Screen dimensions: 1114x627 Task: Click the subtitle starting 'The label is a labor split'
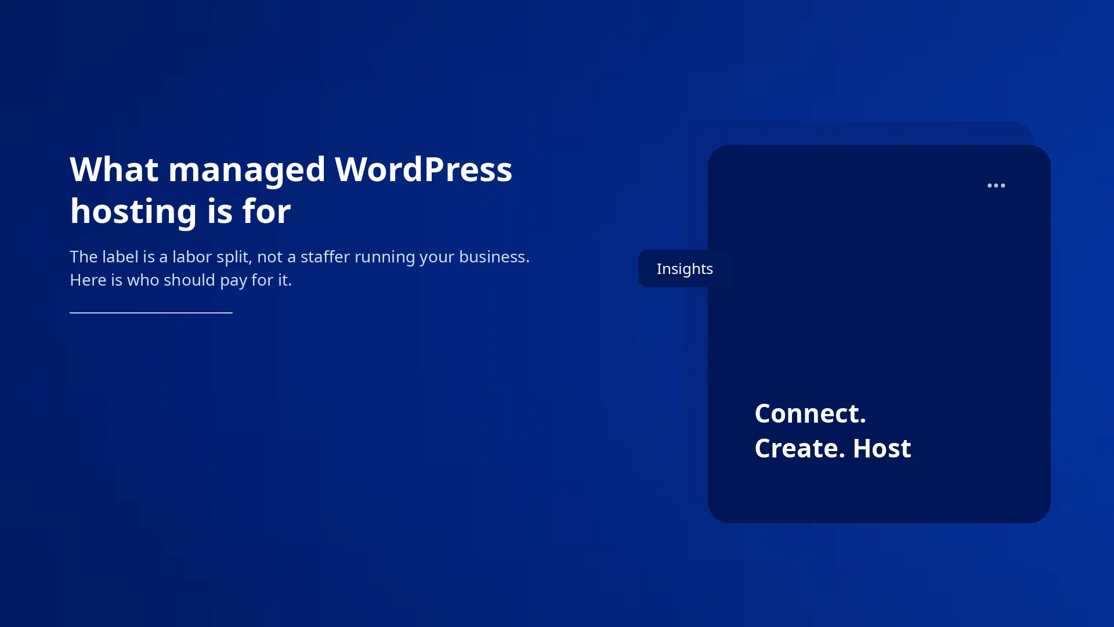[x=299, y=268]
